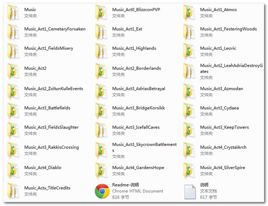Choose the label "Music_Act4_Diablo"
Image resolution: width=268 pixels, height=206 pixels.
(x=43, y=168)
